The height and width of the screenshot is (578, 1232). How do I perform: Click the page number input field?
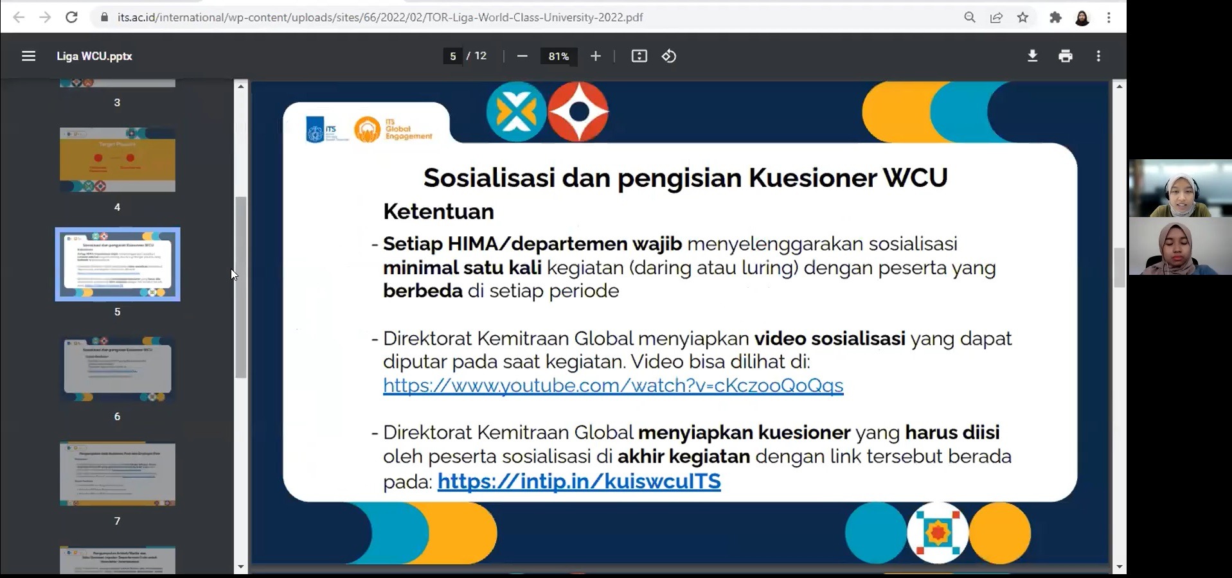(x=452, y=56)
